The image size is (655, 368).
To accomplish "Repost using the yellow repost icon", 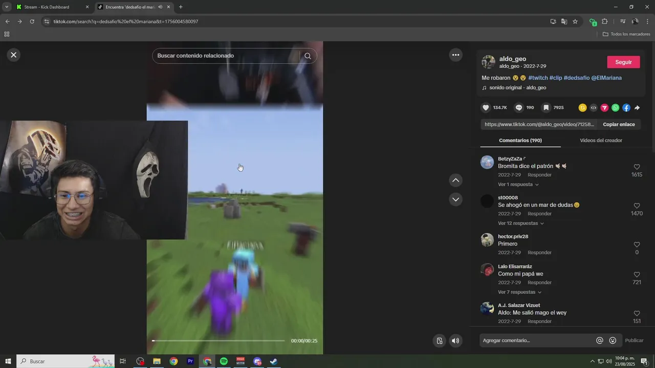I will [582, 108].
